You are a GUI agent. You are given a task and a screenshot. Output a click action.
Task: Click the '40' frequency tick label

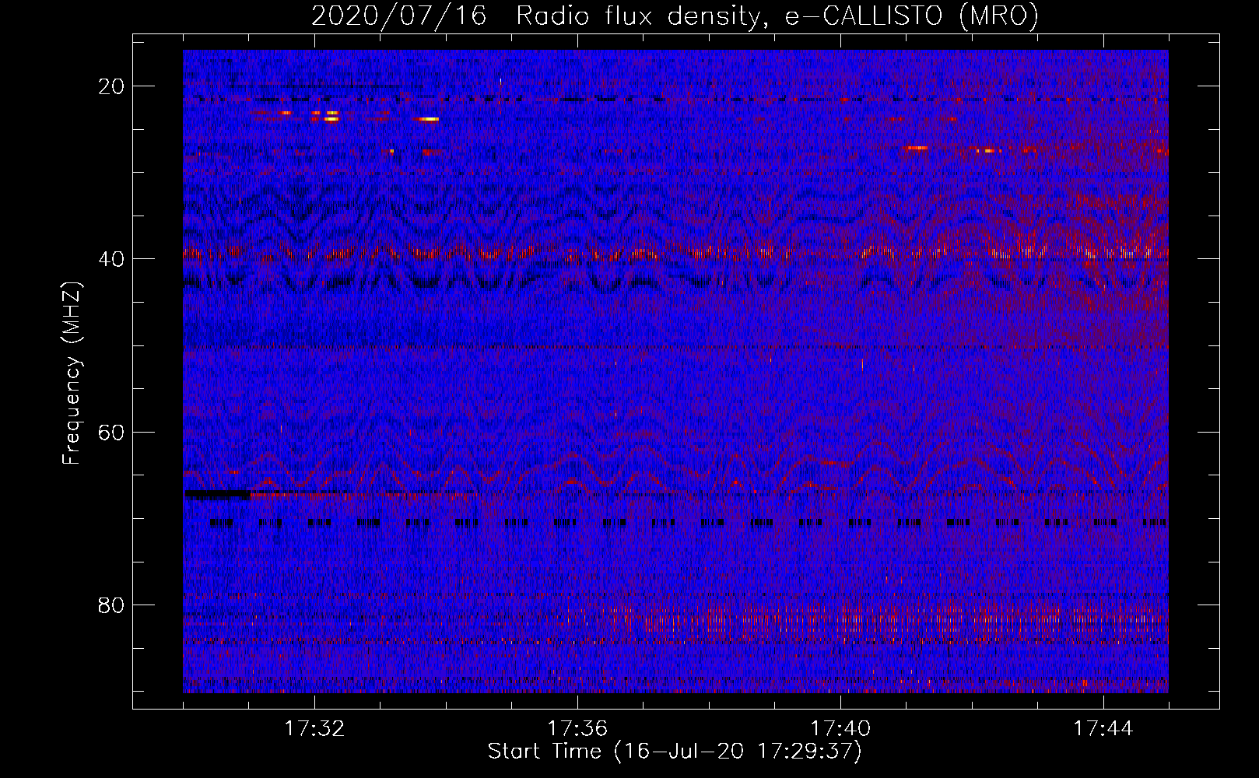[112, 259]
